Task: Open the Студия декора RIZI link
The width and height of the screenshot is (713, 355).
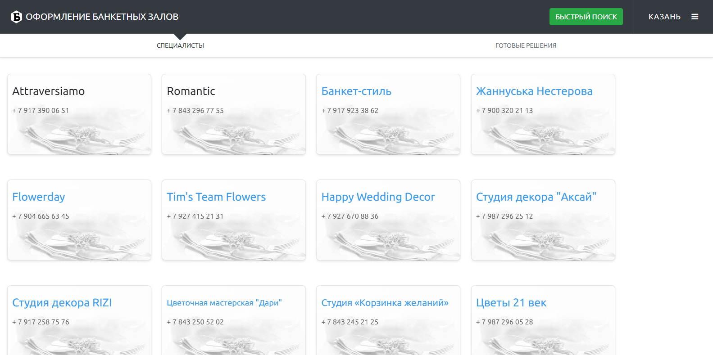Action: click(x=62, y=303)
